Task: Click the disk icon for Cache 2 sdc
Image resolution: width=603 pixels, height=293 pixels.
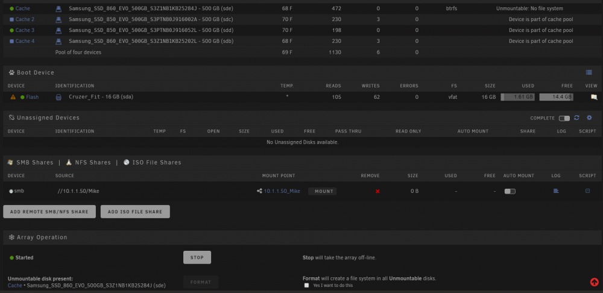Action: tap(58, 19)
